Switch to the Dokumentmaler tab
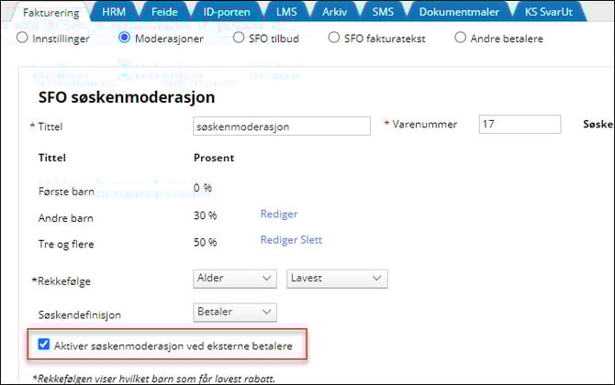 point(459,12)
